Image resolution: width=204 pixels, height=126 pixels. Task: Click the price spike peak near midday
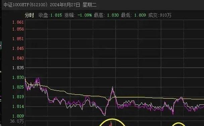click(x=112, y=88)
